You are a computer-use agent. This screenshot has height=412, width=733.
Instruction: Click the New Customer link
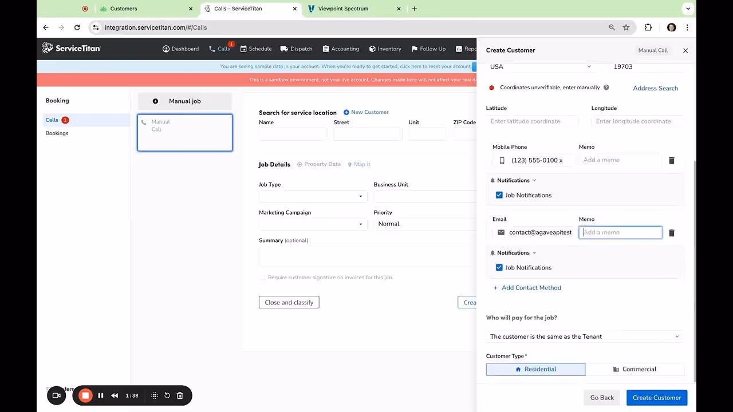366,112
